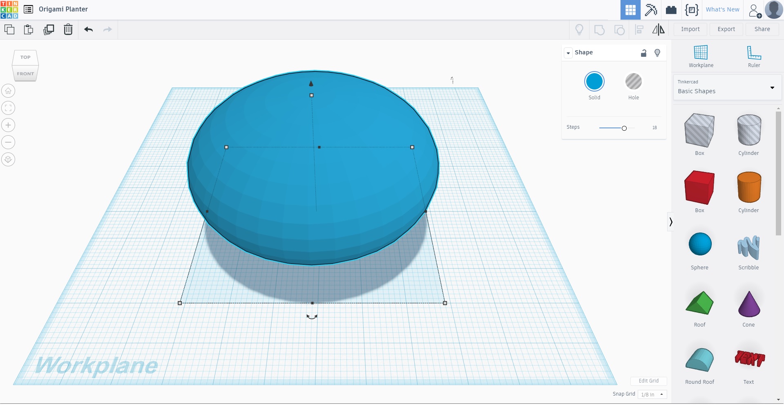Screen dimensions: 784x405
Task: Open the Blocks pickaxe mode
Action: [651, 10]
